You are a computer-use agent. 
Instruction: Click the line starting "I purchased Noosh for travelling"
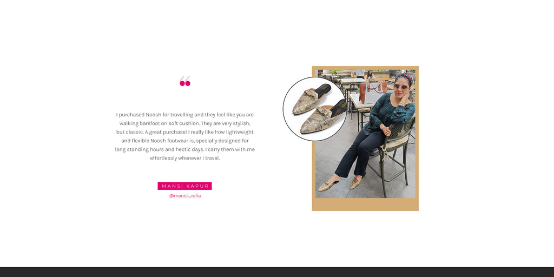[x=185, y=115]
